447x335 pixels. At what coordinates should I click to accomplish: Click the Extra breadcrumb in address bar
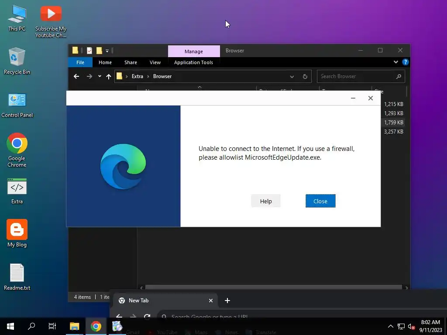click(x=137, y=76)
